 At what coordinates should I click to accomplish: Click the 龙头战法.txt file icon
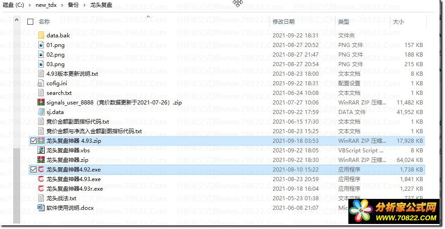click(41, 198)
